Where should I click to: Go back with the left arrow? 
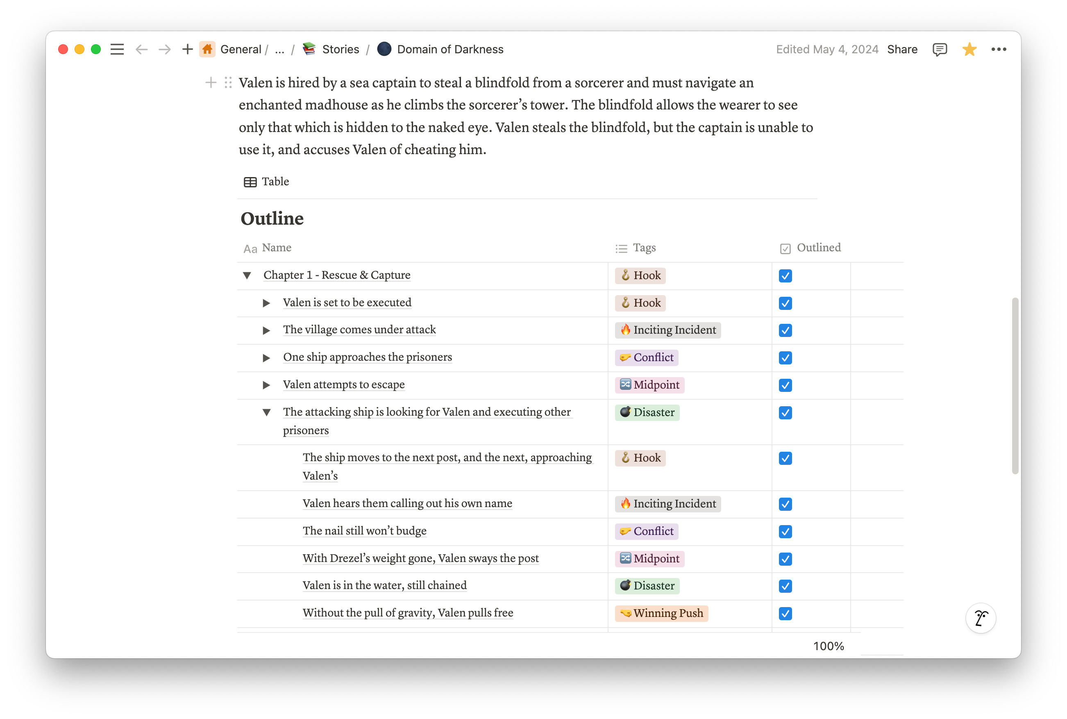click(x=142, y=49)
